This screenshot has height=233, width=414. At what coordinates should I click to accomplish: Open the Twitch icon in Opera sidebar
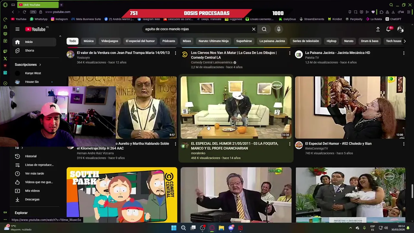coord(5,51)
